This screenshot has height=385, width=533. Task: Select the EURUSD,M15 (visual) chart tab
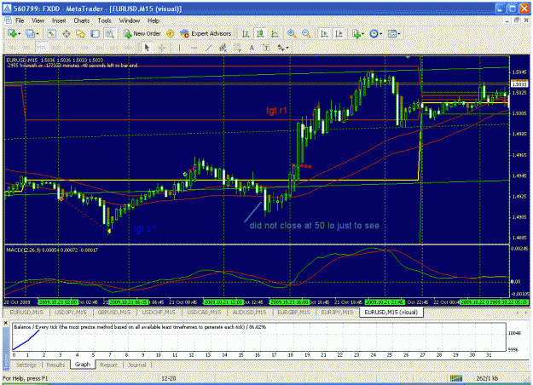(x=391, y=312)
